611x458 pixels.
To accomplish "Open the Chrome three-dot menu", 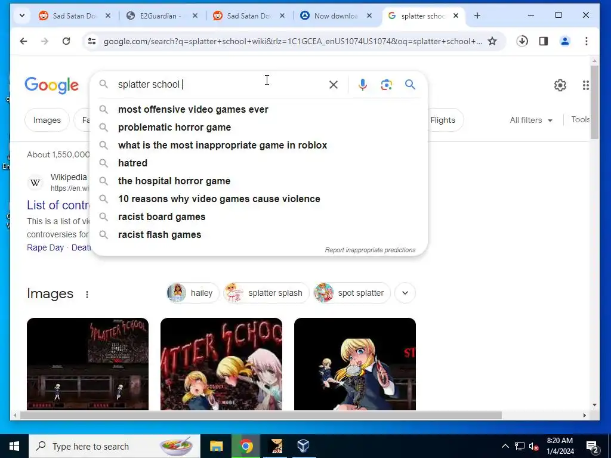I will tap(587, 41).
